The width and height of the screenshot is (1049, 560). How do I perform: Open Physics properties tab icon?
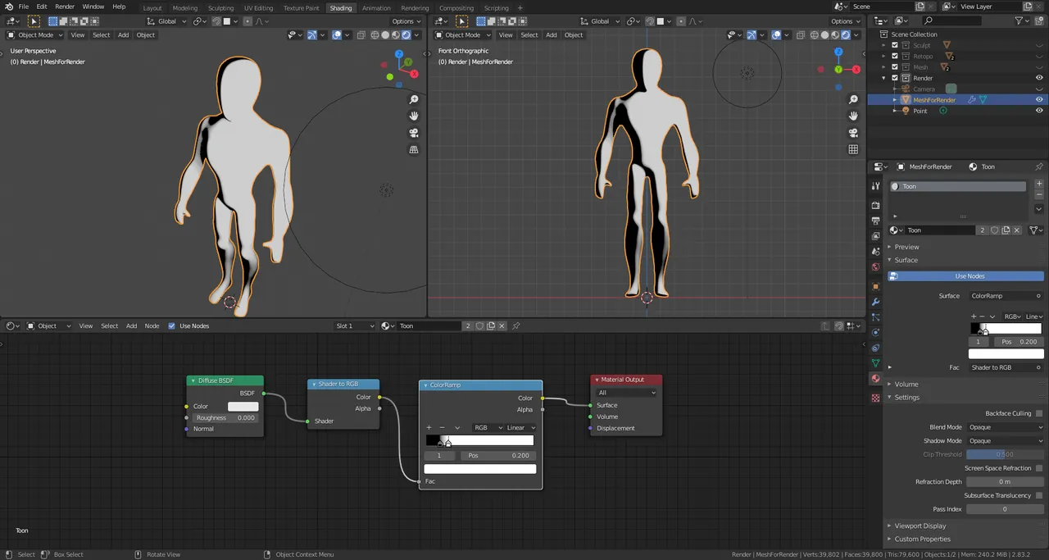click(875, 332)
